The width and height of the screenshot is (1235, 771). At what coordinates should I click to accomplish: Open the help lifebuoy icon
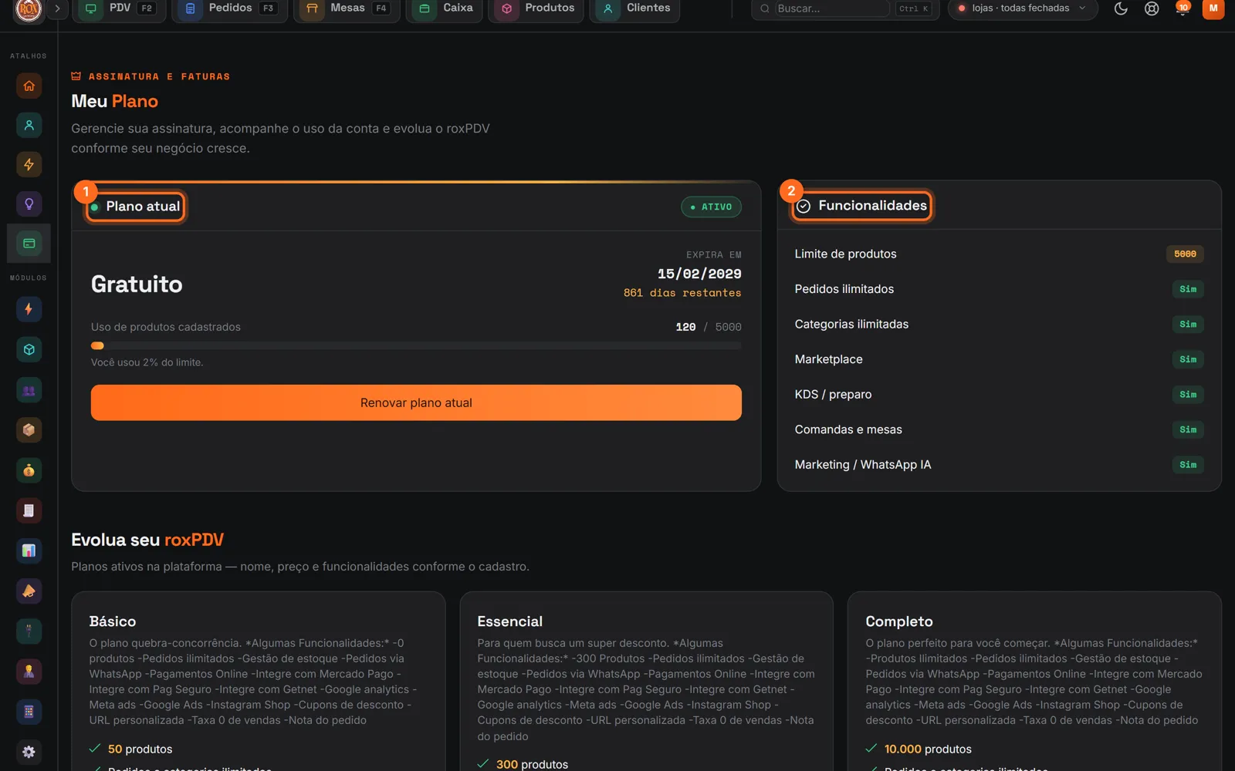(x=1152, y=8)
